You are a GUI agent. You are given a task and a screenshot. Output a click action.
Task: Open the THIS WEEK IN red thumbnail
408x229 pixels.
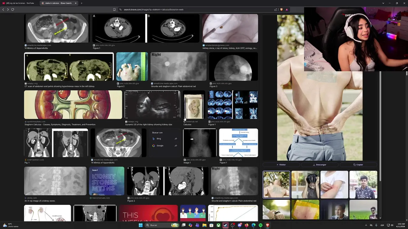point(148,213)
